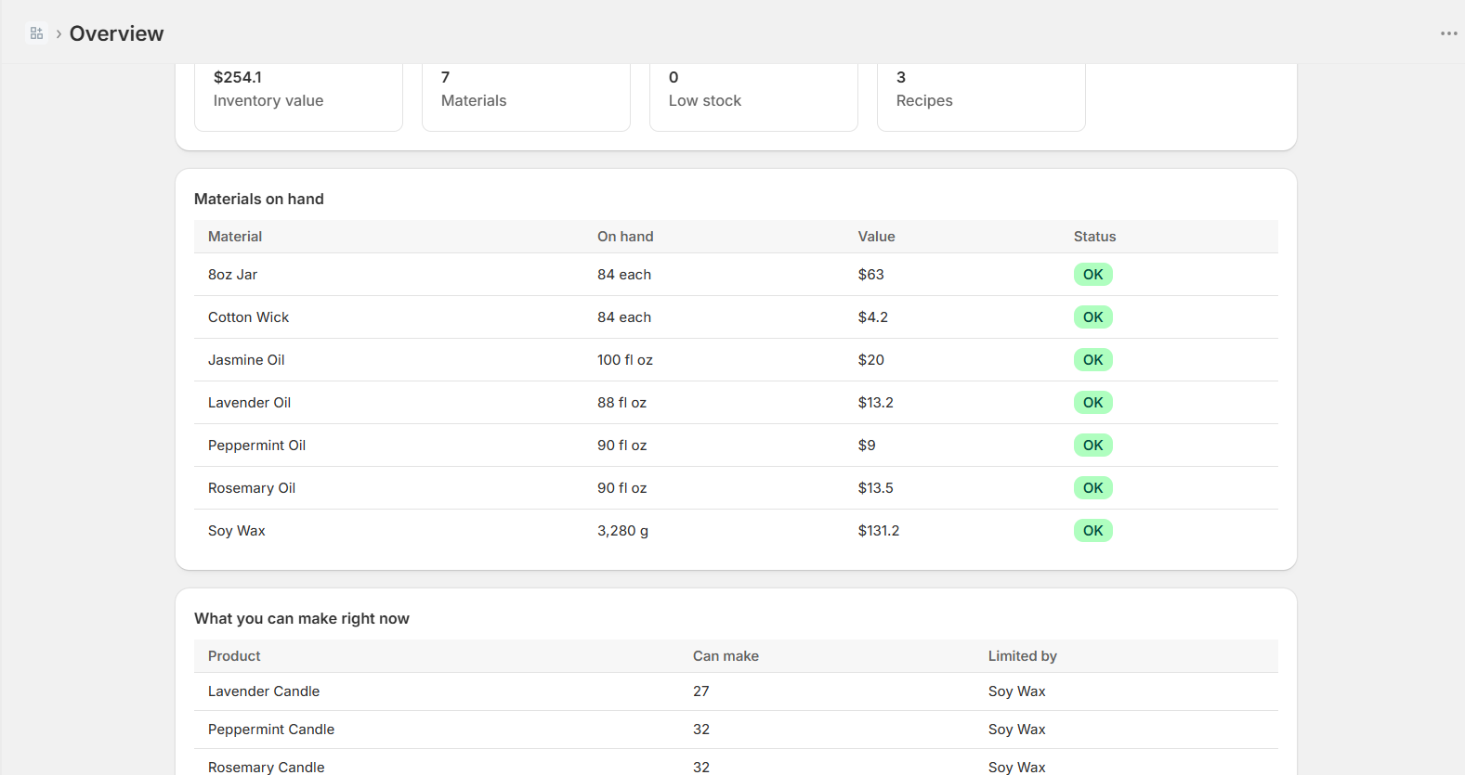
Task: Select the Peppermint Oil material name
Action: pos(256,446)
